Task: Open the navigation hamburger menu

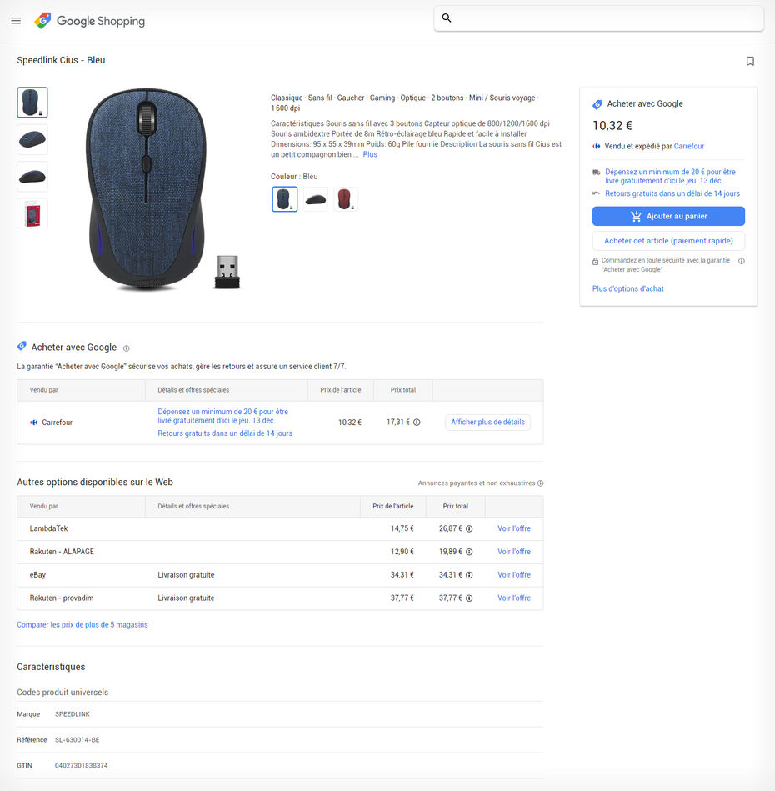Action: pyautogui.click(x=16, y=20)
